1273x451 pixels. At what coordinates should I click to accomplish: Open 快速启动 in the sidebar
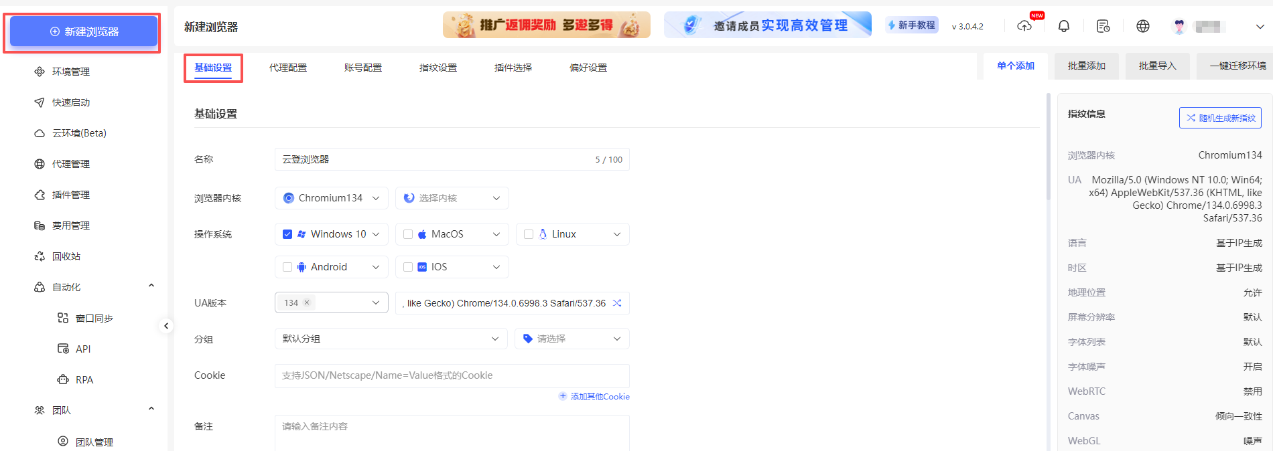[70, 102]
